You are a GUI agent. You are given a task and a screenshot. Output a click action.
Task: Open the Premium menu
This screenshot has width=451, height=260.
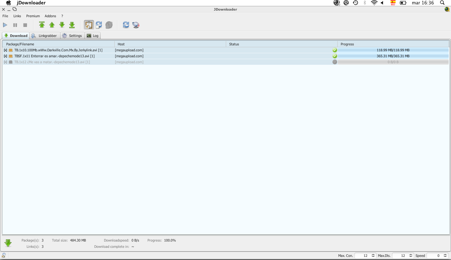pyautogui.click(x=33, y=16)
